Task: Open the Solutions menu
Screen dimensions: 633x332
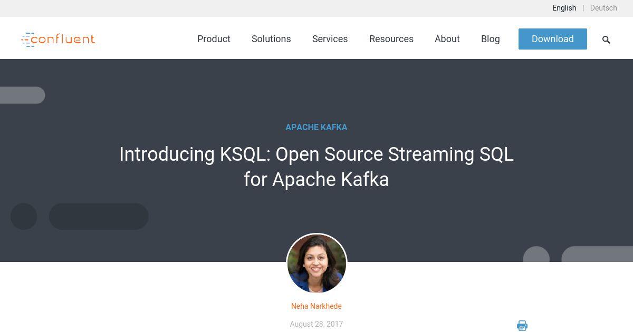Action: [271, 39]
